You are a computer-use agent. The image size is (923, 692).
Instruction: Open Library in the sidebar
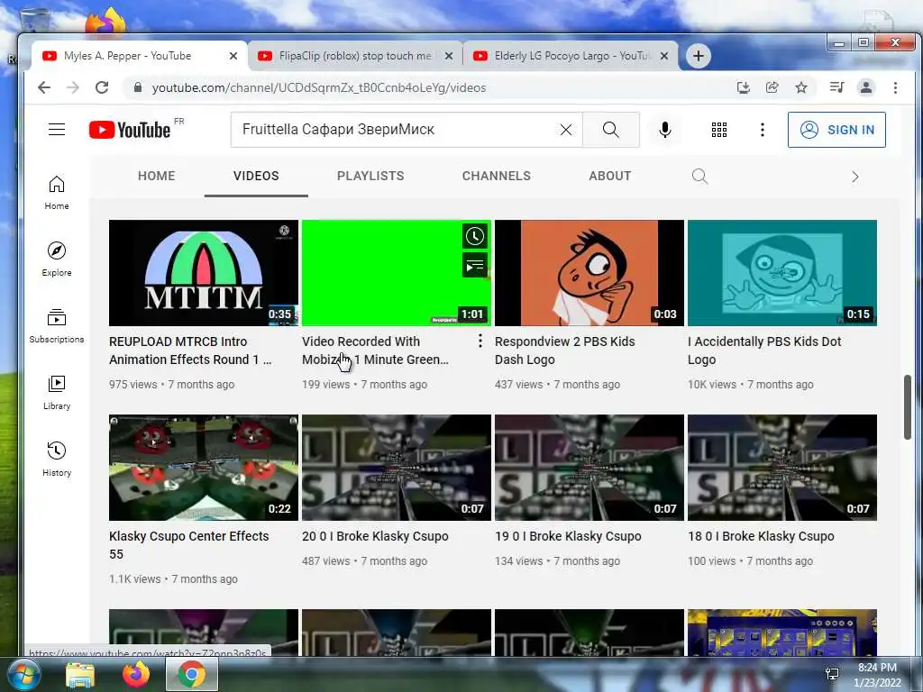point(57,393)
